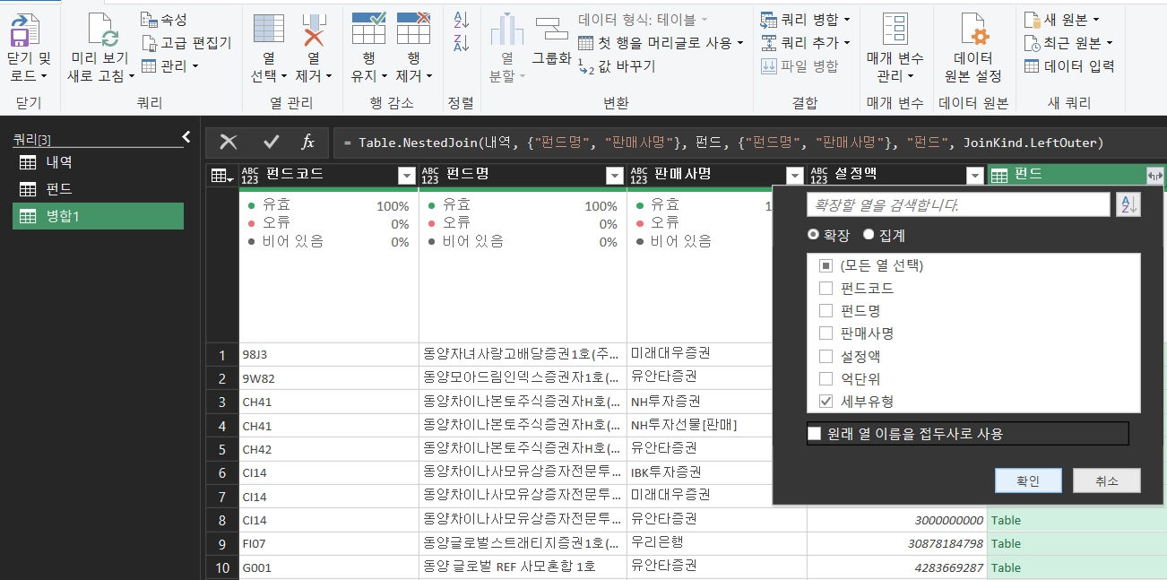Screen dimensions: 1167x580
Task: Select the 펀드 query in queries pane
Action: (x=59, y=189)
